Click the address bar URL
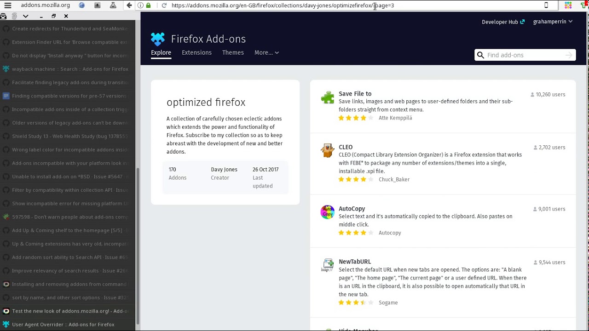589x331 pixels. pos(283,6)
